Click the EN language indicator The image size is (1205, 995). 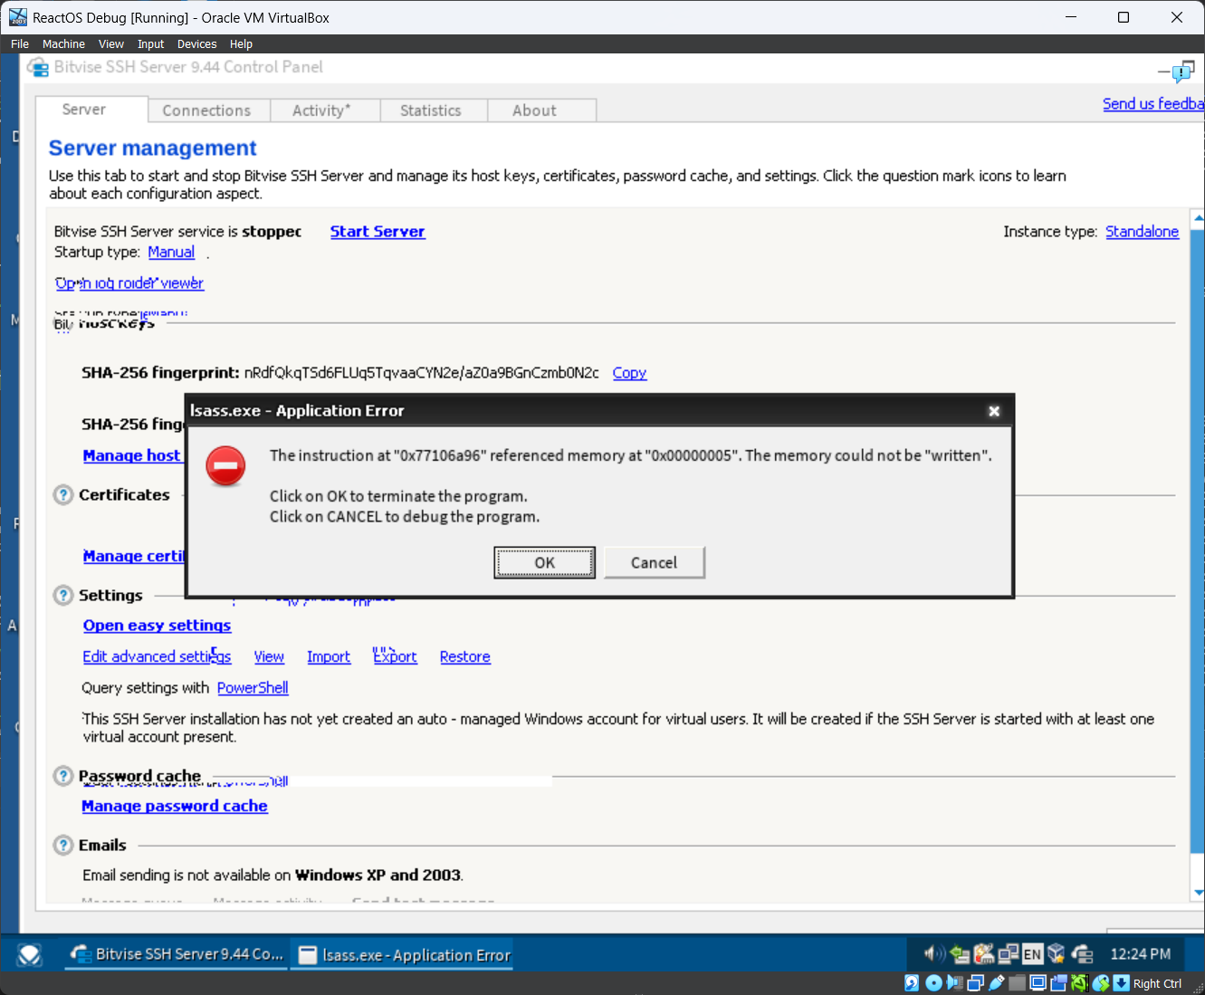pyautogui.click(x=1032, y=954)
